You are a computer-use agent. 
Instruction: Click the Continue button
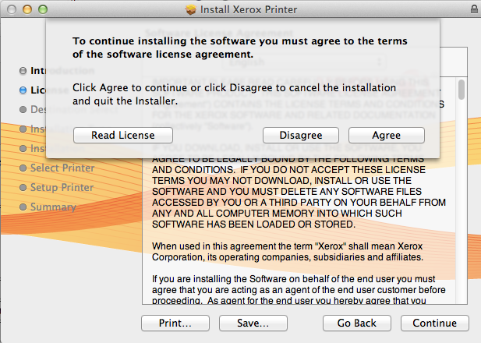(434, 323)
